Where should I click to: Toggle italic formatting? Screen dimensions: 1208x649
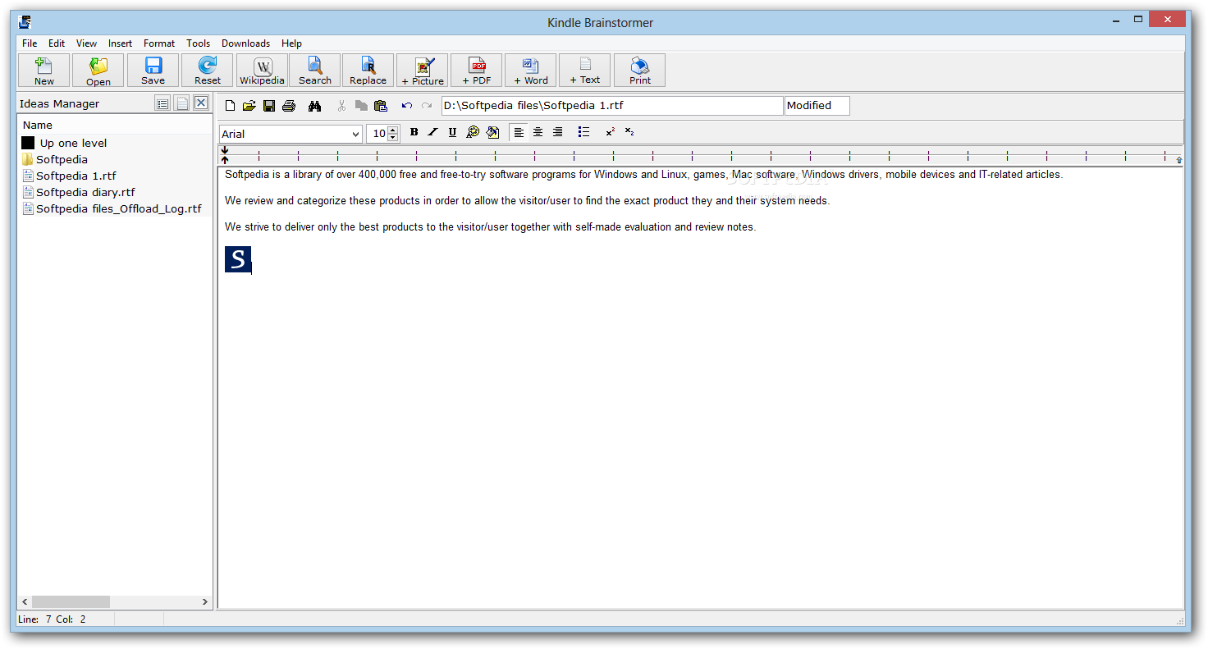pos(433,132)
